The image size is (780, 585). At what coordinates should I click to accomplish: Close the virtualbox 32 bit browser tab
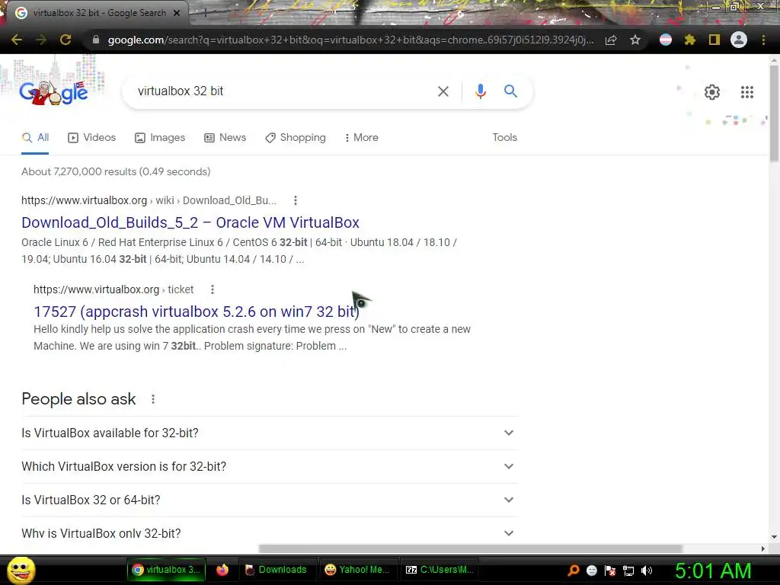[x=177, y=13]
